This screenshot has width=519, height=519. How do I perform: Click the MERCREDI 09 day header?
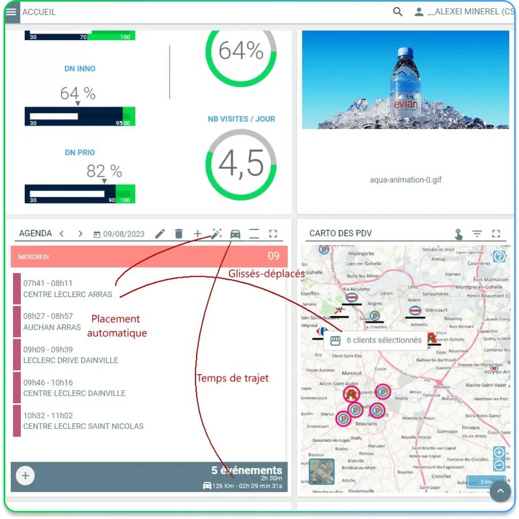[x=149, y=256]
